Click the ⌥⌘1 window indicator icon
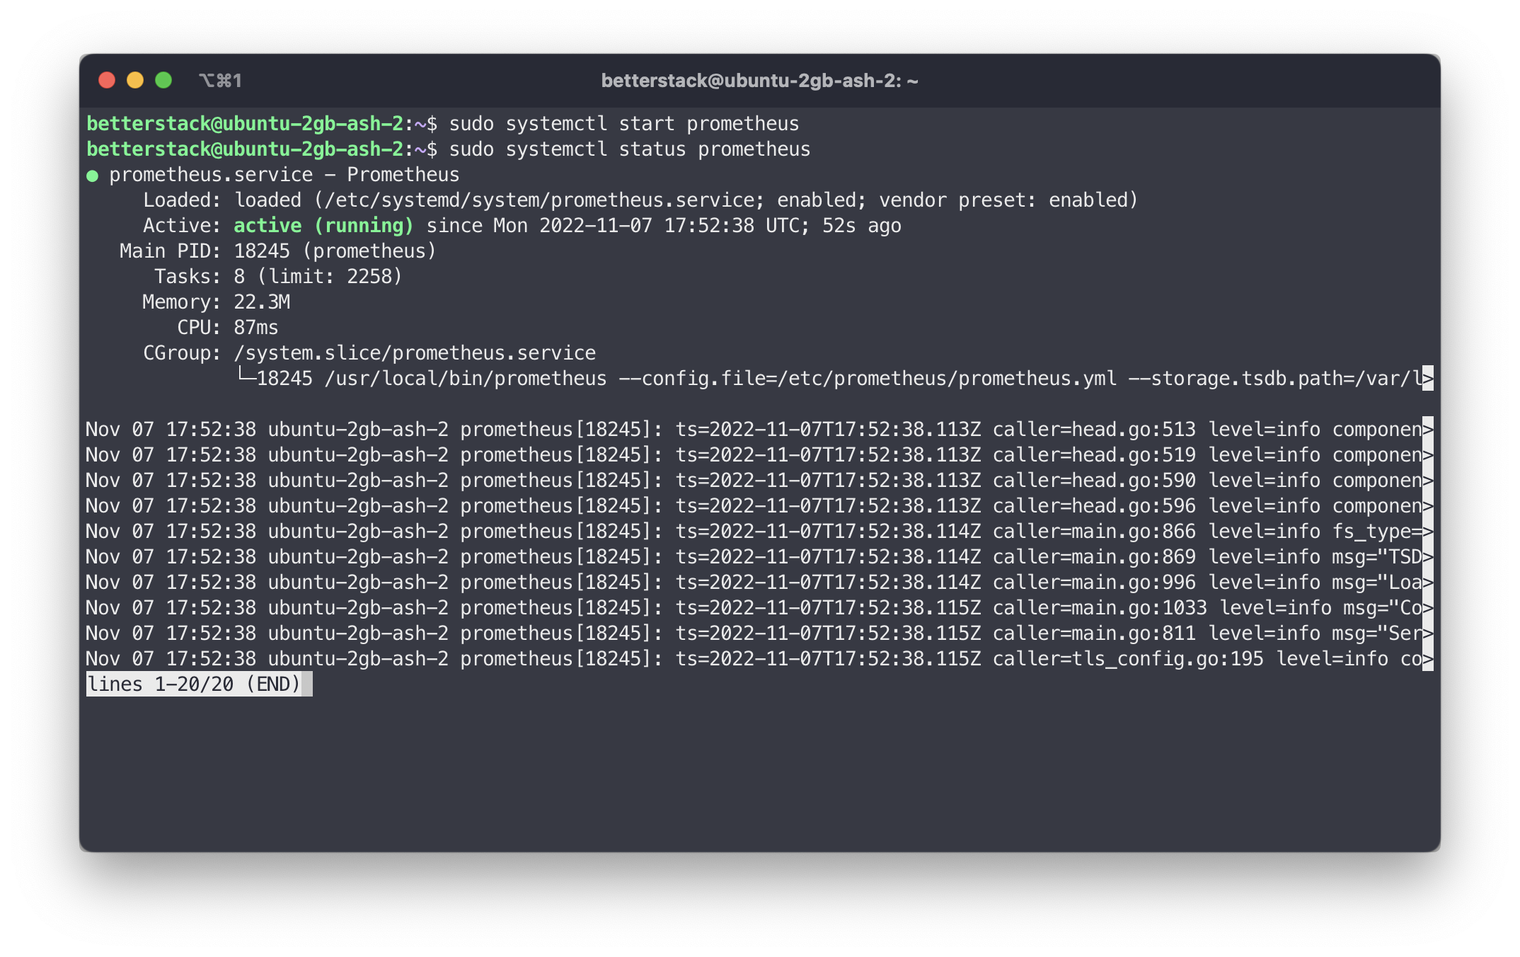This screenshot has height=957, width=1520. pyautogui.click(x=221, y=81)
